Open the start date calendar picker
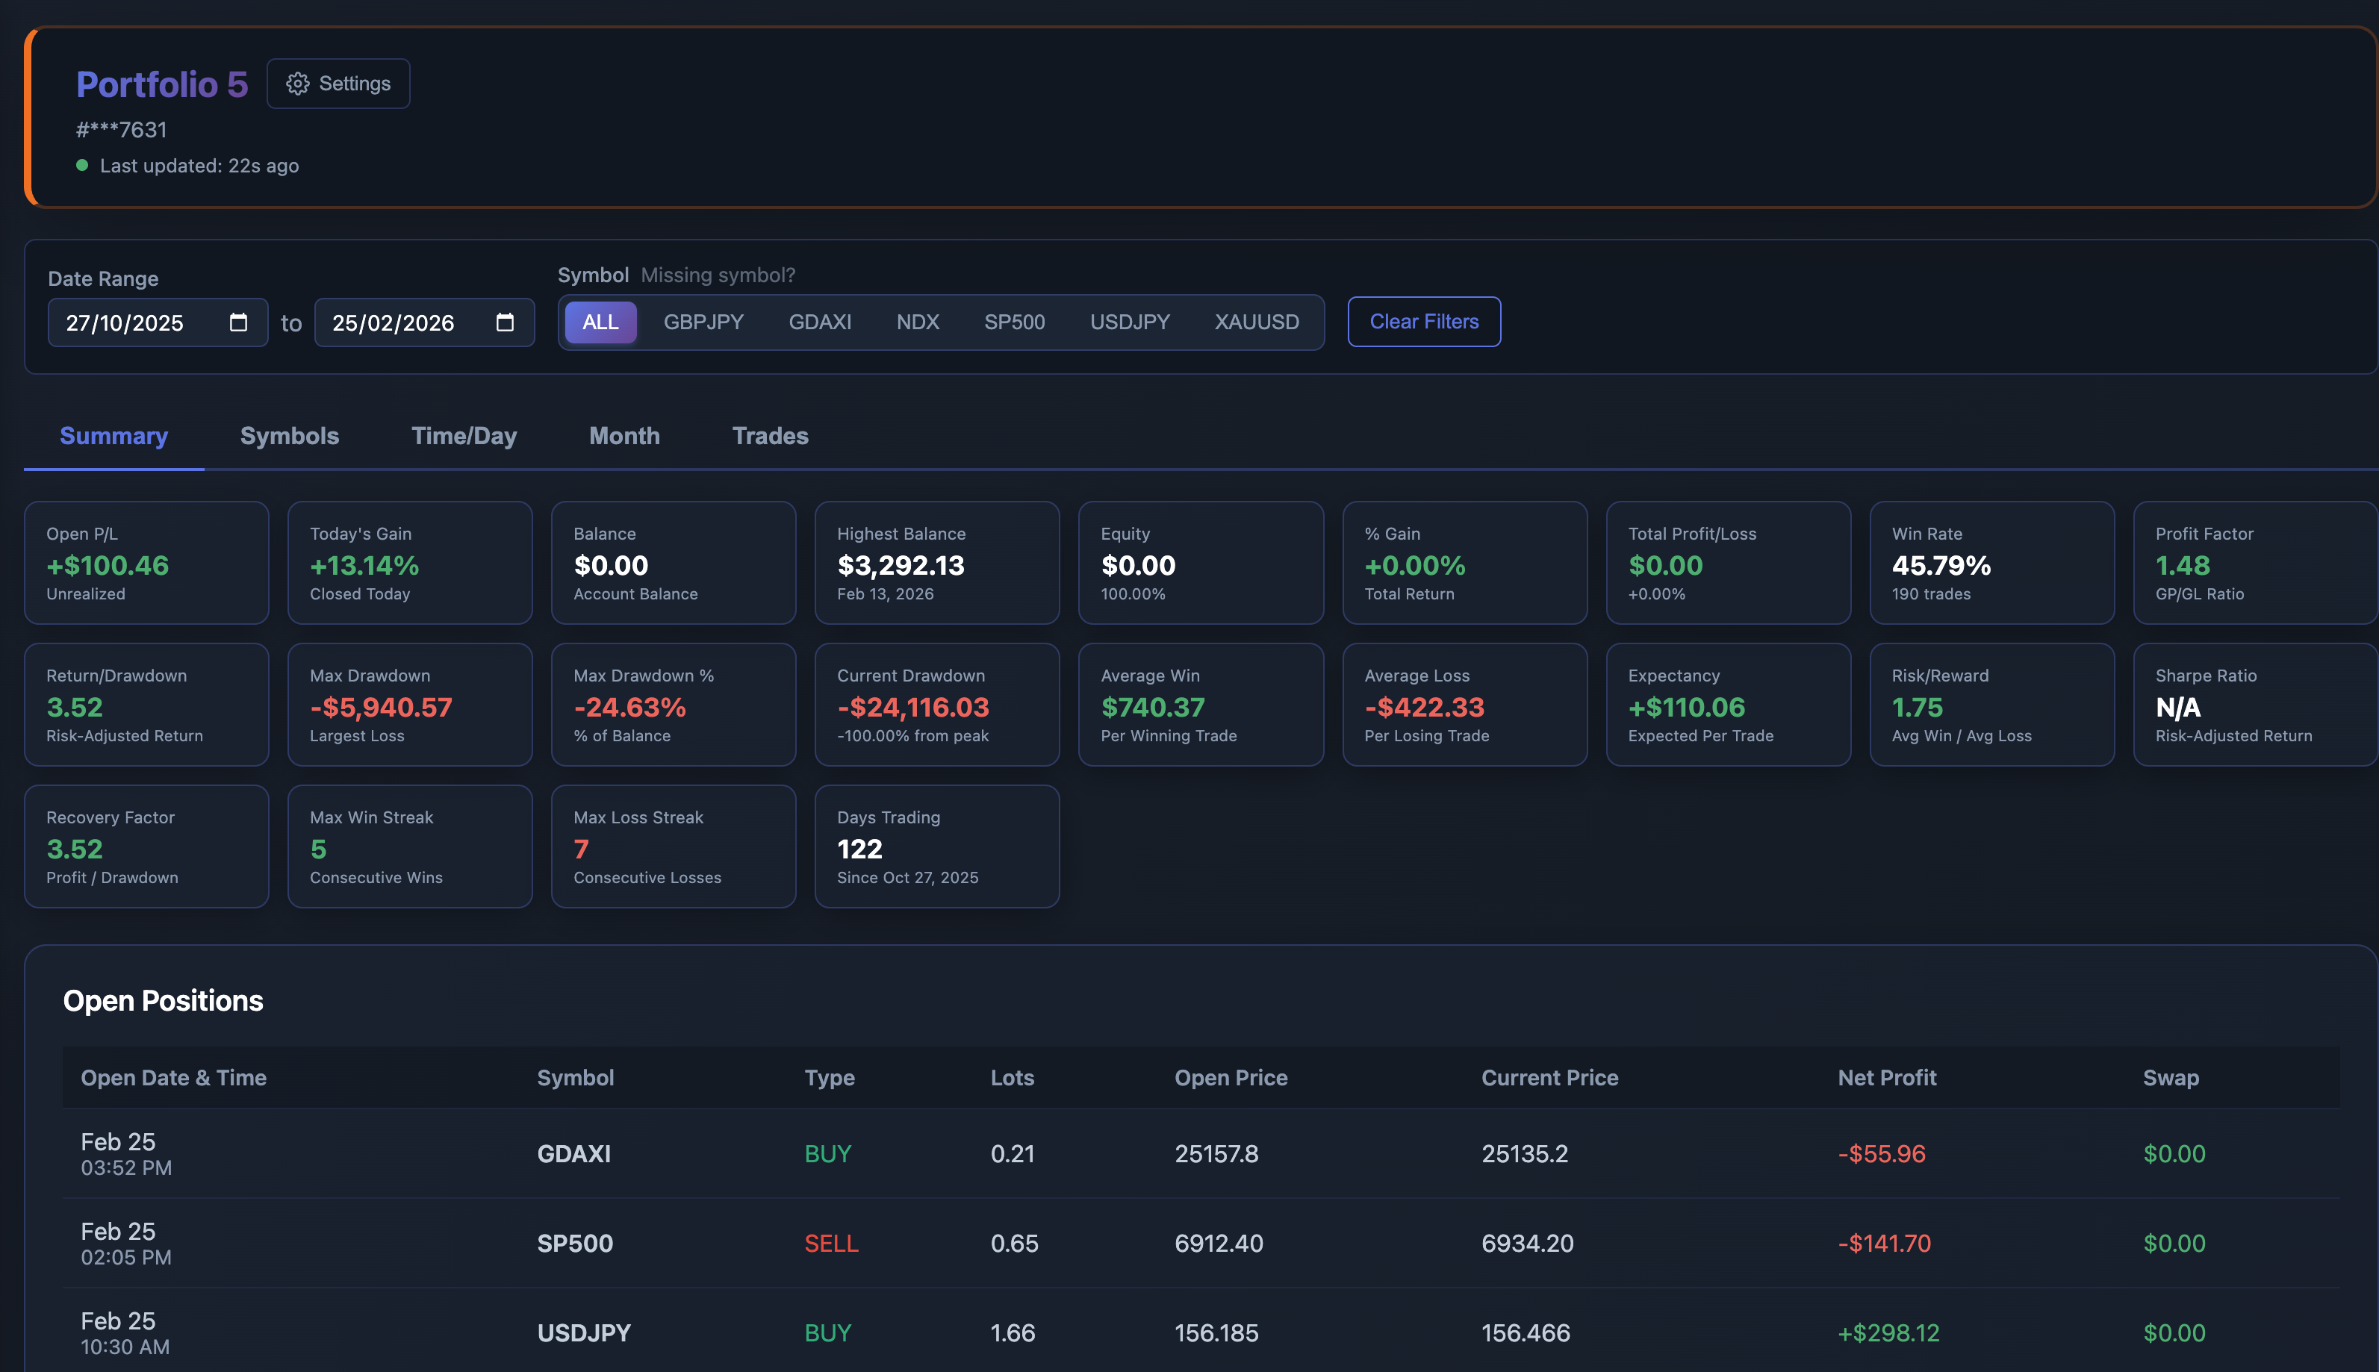The image size is (2379, 1372). click(240, 322)
